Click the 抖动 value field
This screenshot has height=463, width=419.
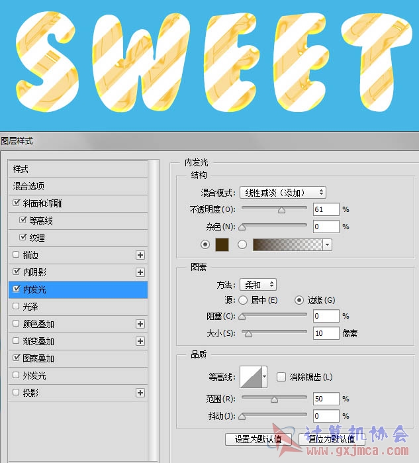(326, 416)
